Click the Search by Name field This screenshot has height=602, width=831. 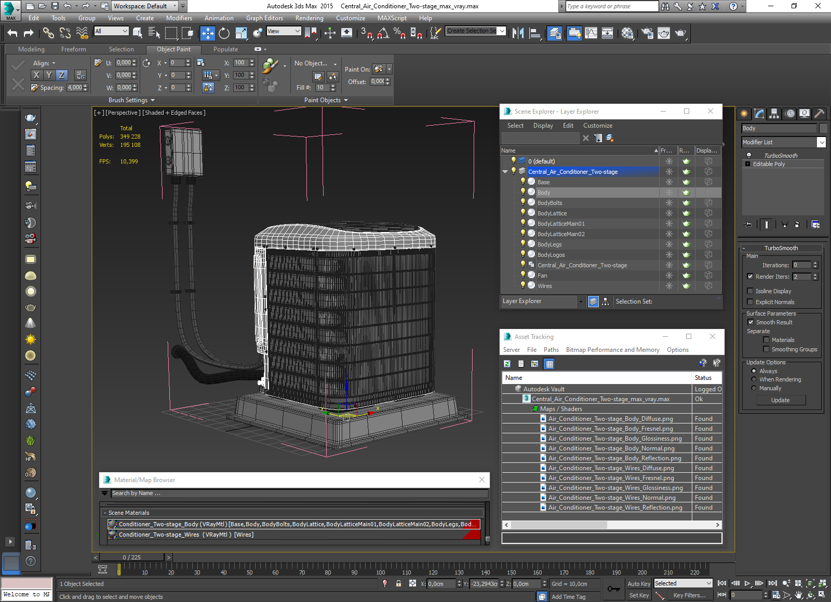point(299,494)
